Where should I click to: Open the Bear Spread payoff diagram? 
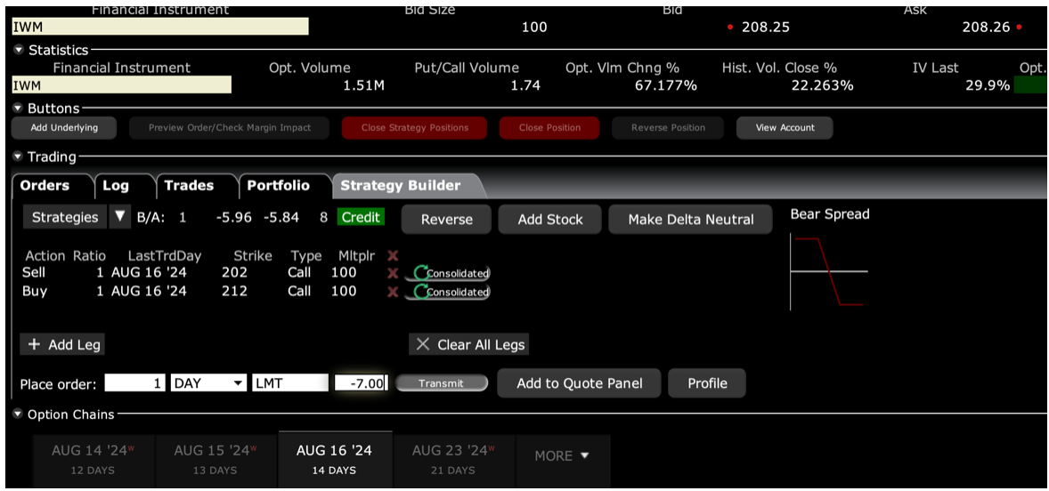[829, 271]
